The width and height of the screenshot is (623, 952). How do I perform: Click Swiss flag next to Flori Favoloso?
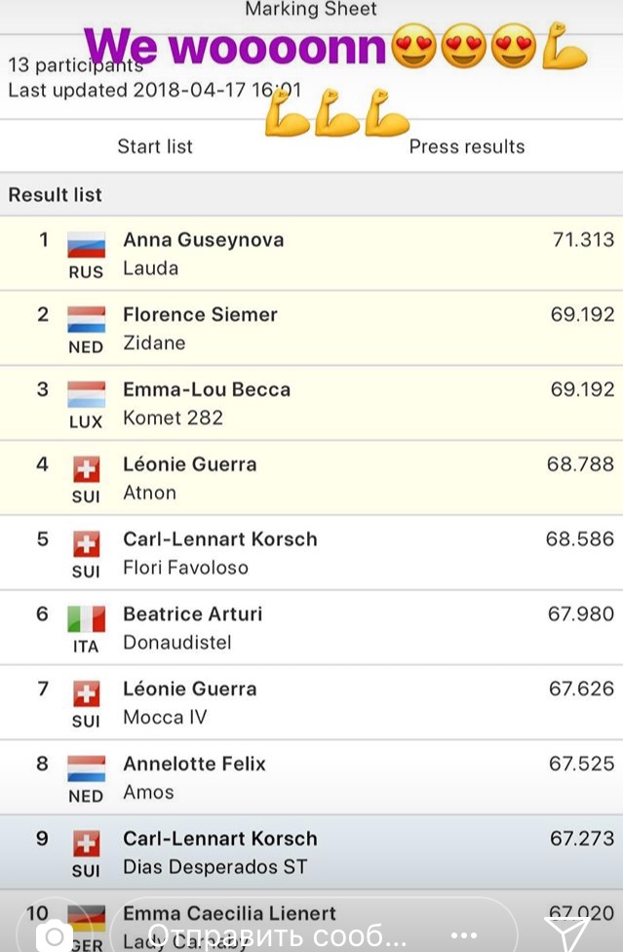point(86,543)
